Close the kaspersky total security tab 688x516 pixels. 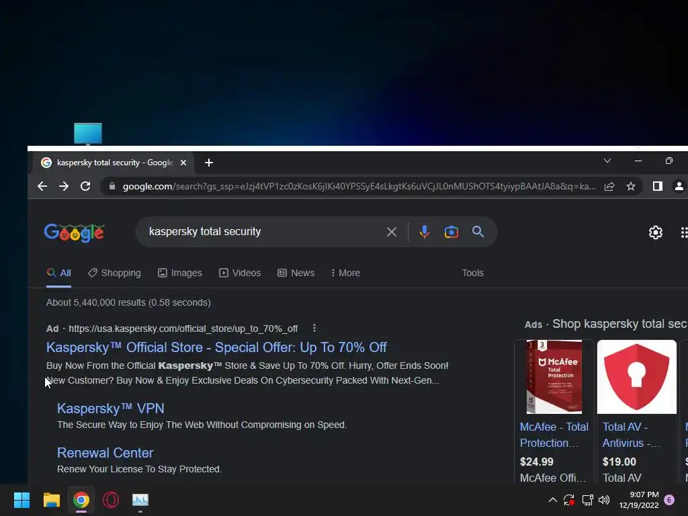click(x=183, y=163)
